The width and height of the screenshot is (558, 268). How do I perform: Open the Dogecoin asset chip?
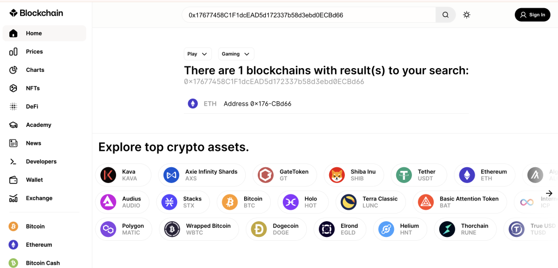click(278, 229)
